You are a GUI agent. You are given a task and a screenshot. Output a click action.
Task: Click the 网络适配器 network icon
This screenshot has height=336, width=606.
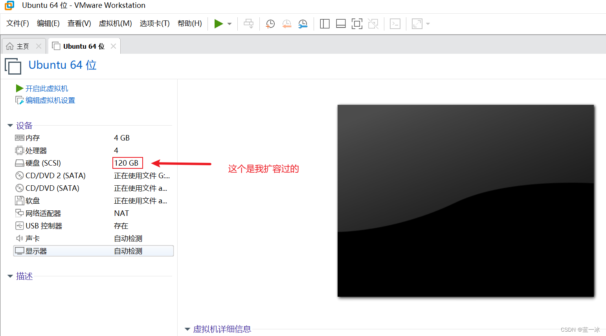pyautogui.click(x=20, y=213)
